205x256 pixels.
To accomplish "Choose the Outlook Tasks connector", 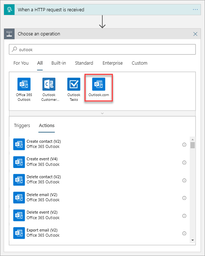I will [74, 84].
